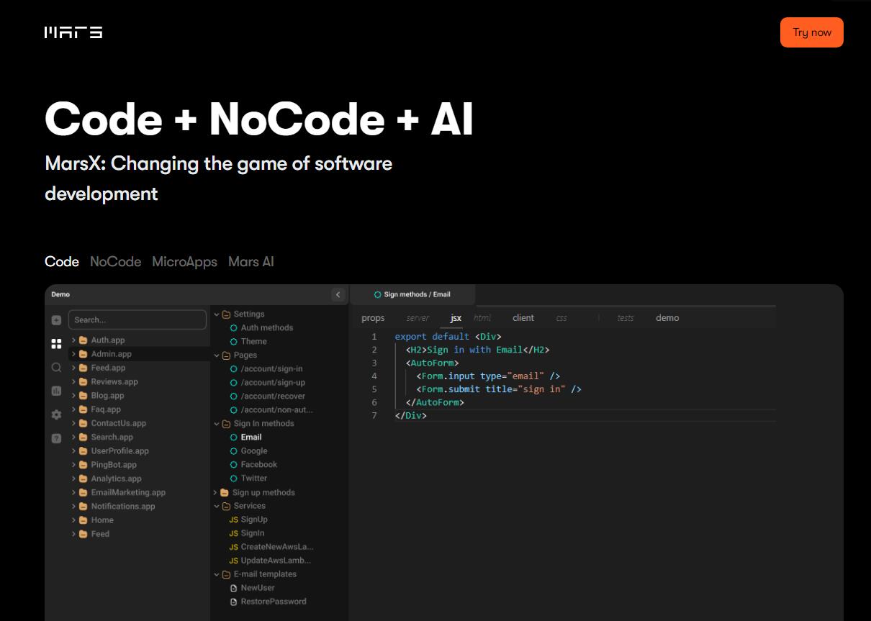Select the four-square grid icon in sidebar
The height and width of the screenshot is (621, 871).
pos(56,344)
